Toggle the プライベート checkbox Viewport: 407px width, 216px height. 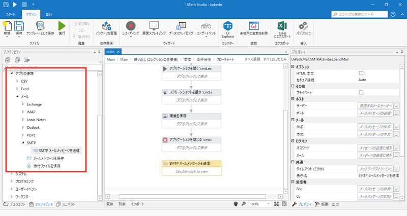click(361, 92)
